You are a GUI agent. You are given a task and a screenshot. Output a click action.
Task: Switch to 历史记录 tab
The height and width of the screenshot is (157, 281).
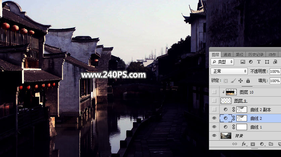coord(256,55)
